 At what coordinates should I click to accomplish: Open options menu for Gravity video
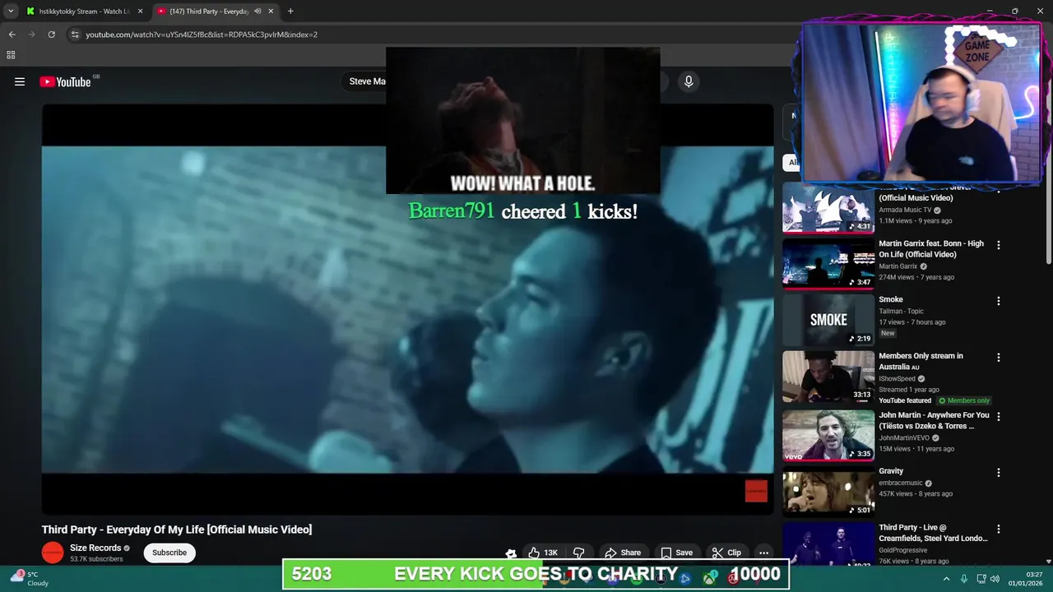point(999,473)
